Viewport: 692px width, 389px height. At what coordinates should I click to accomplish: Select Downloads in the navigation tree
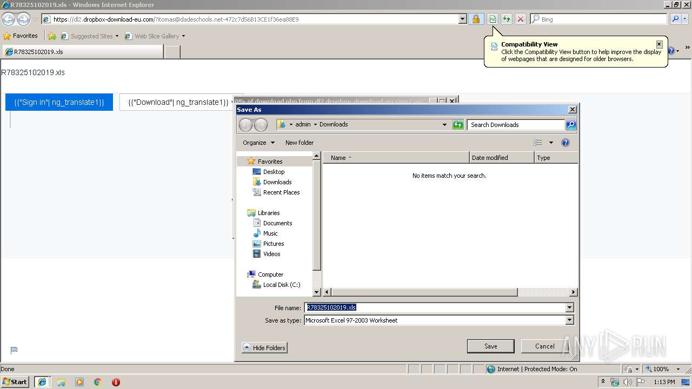tap(277, 182)
